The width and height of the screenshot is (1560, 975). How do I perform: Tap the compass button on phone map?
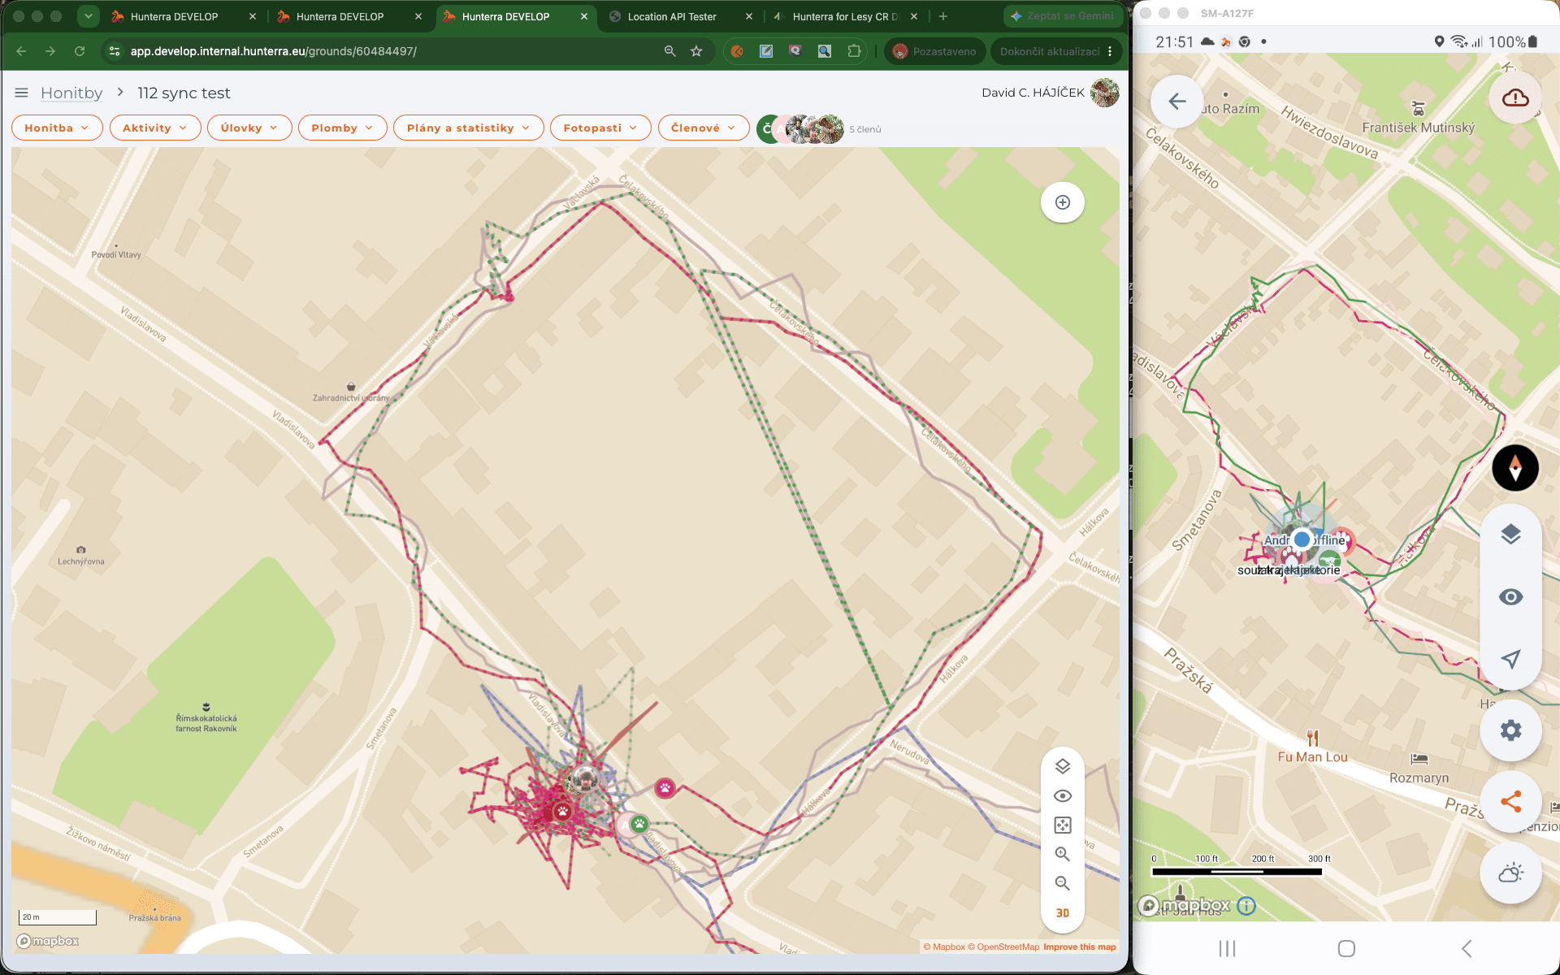pyautogui.click(x=1515, y=468)
